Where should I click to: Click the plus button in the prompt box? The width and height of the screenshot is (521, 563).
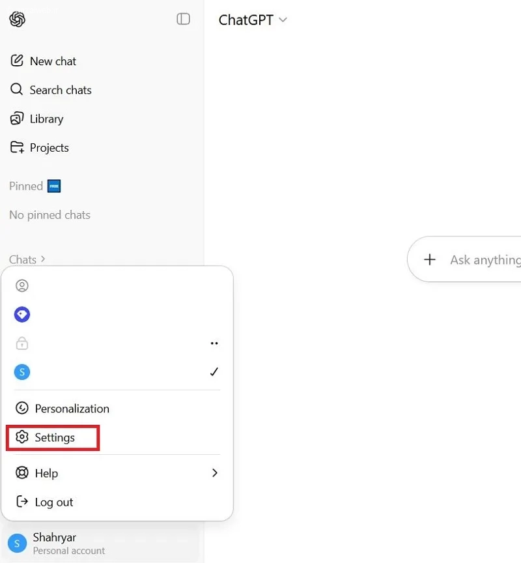[x=430, y=260]
